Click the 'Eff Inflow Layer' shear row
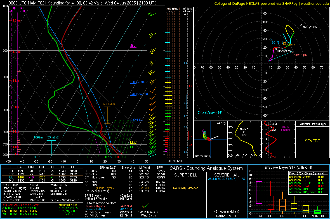330x219 pixels. (x=125, y=178)
